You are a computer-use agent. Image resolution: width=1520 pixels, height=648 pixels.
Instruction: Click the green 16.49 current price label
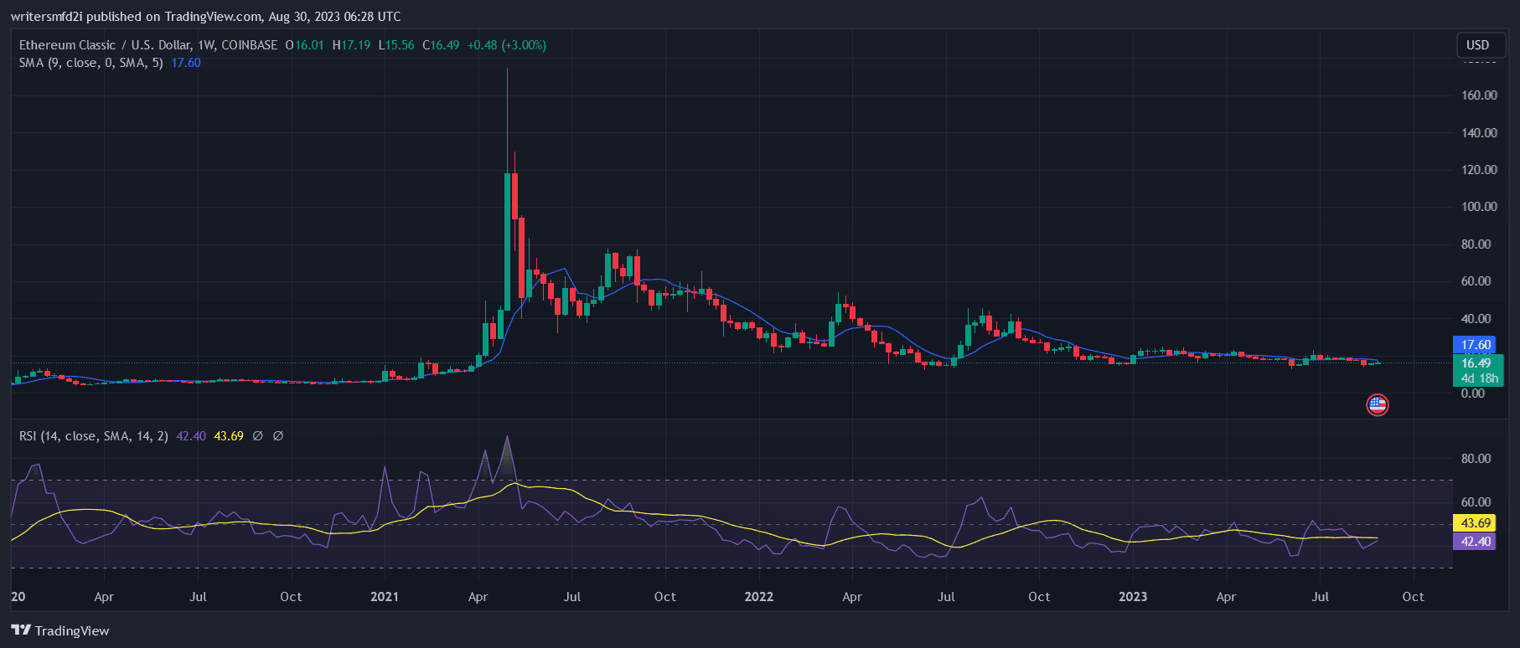[x=1476, y=363]
